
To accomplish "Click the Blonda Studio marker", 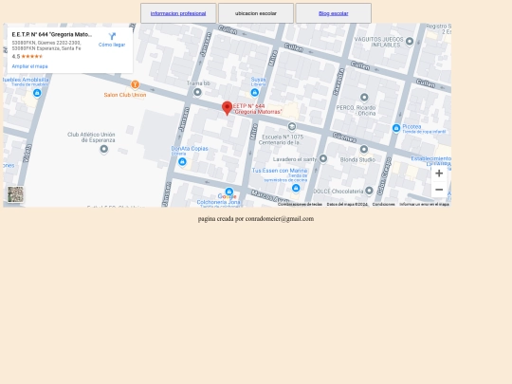I will (364, 149).
